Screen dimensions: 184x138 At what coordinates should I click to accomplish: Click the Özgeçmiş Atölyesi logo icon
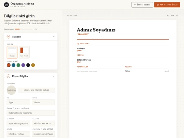(x=6, y=5)
